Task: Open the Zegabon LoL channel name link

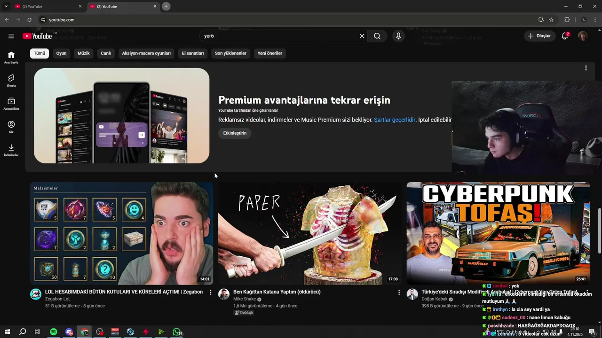Action: [58, 299]
